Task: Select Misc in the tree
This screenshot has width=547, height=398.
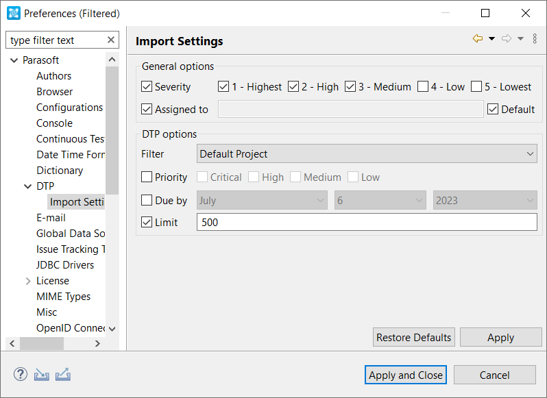Action: click(x=47, y=312)
